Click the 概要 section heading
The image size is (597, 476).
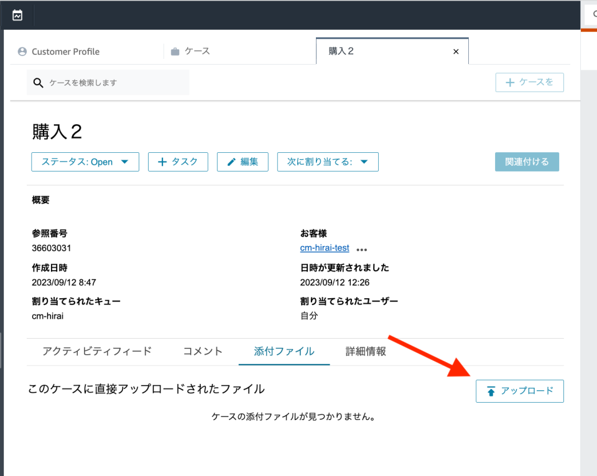(41, 199)
